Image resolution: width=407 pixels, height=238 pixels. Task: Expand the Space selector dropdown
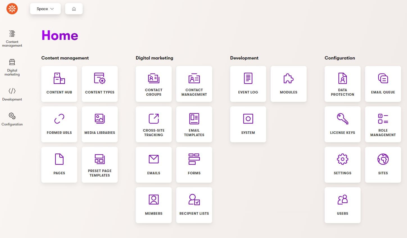[x=45, y=9]
